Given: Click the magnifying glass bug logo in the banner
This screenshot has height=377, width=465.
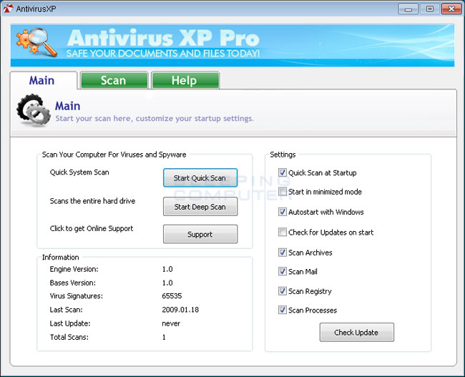Looking at the screenshot, I should pos(36,42).
